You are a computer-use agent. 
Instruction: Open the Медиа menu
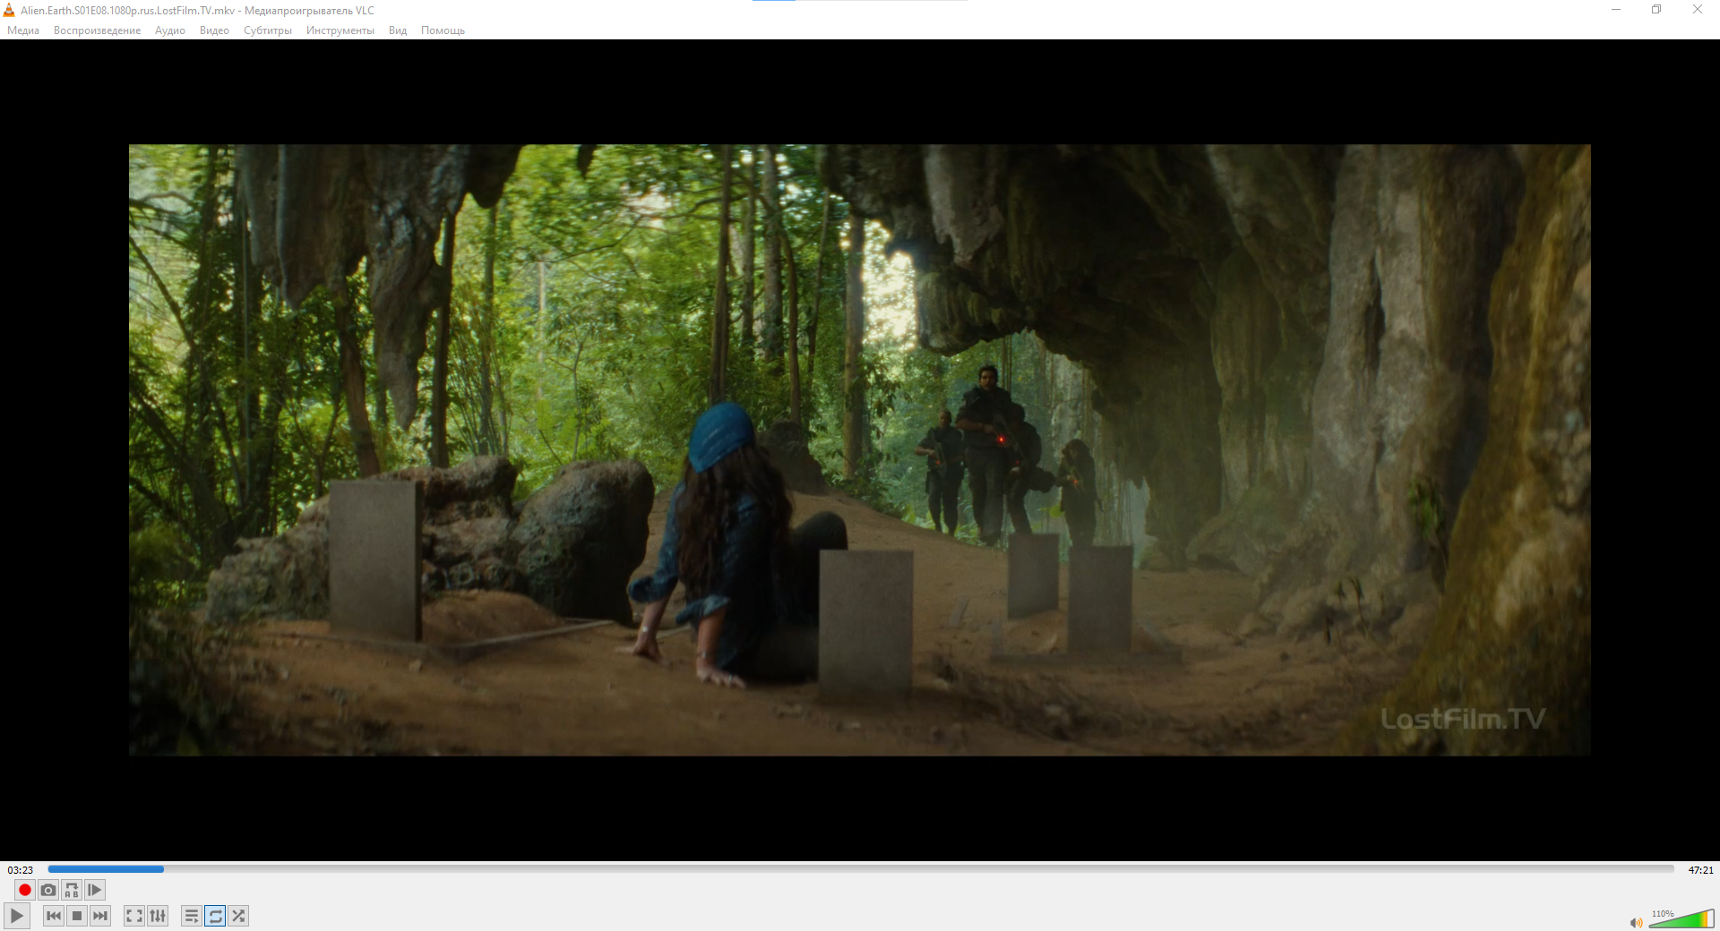[x=23, y=30]
